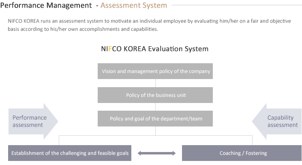
Task: Click the word 'Capability' in right arrow
Action: coord(281,118)
